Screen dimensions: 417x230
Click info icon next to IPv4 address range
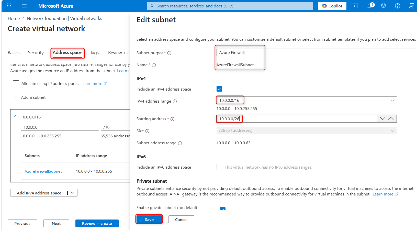coord(175,102)
